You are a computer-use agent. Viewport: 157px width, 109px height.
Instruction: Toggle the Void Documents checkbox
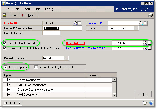point(9,95)
